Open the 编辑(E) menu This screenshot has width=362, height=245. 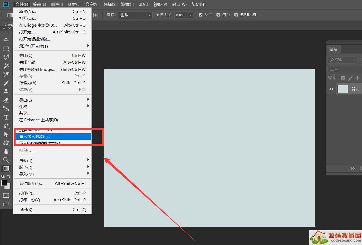click(x=39, y=4)
